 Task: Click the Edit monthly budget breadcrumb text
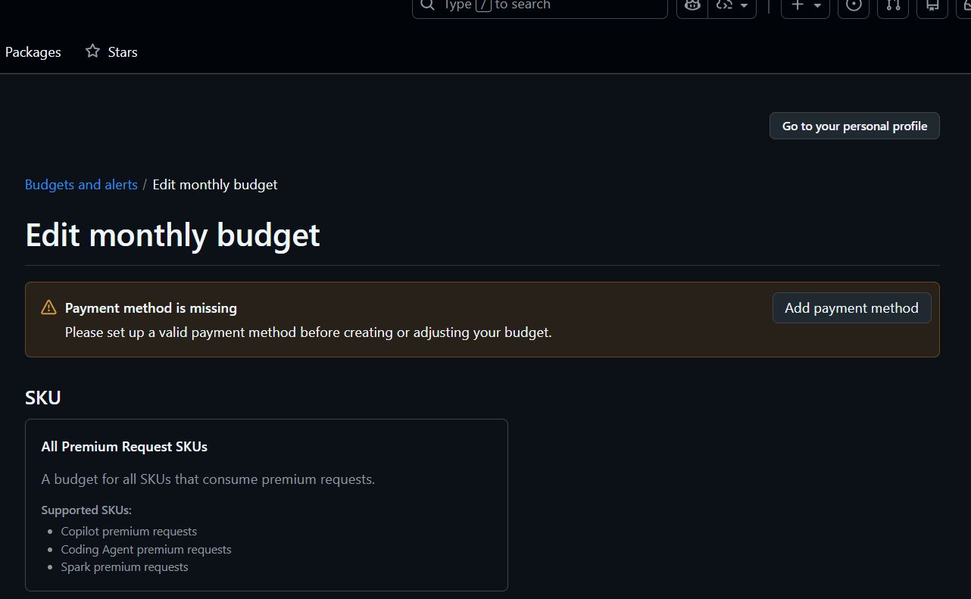[214, 184]
